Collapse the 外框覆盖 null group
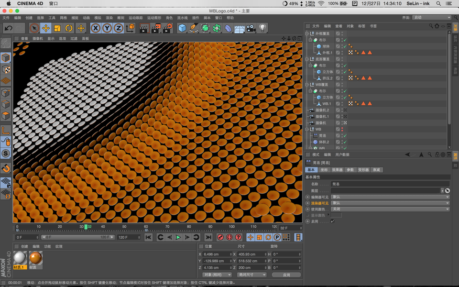Image resolution: width=459 pixels, height=287 pixels. pyautogui.click(x=307, y=33)
